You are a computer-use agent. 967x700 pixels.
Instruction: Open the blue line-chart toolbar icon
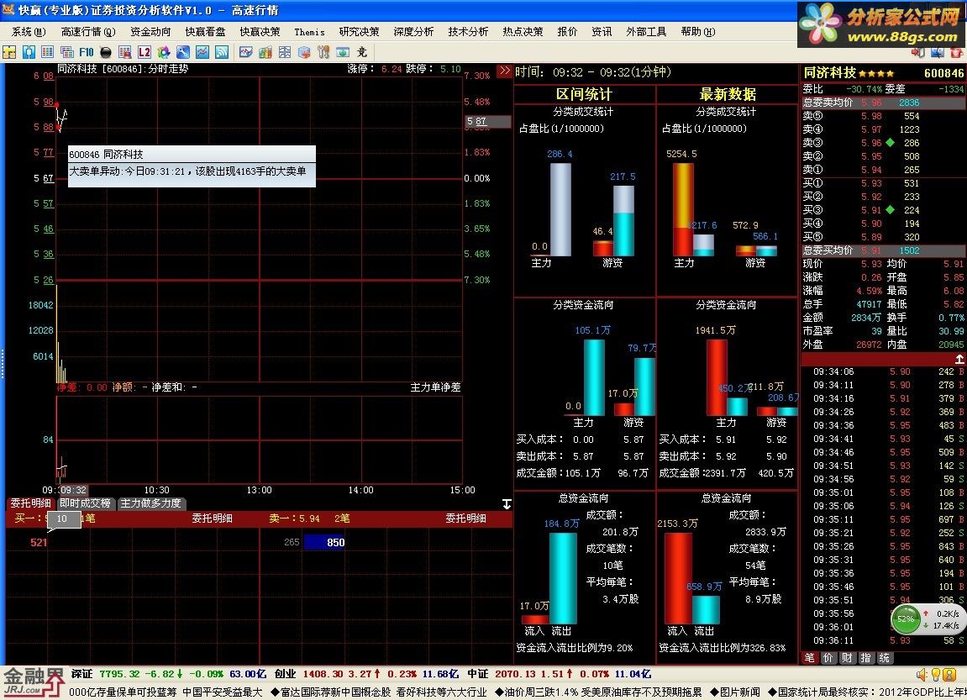202,52
